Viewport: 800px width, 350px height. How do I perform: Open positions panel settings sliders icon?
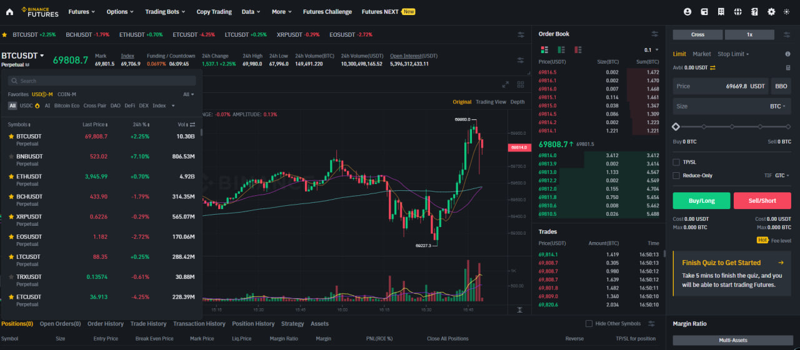[652, 324]
